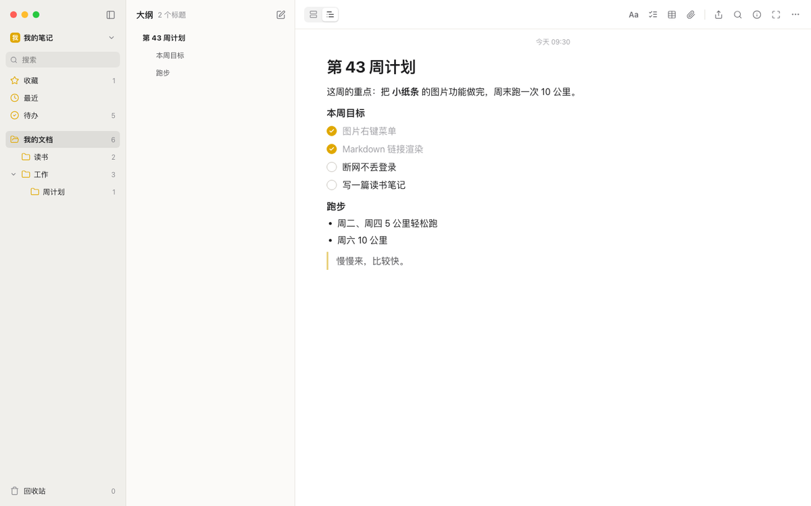This screenshot has height=506, width=811.
Task: Open 收藏 favorites in sidebar
Action: tap(63, 80)
